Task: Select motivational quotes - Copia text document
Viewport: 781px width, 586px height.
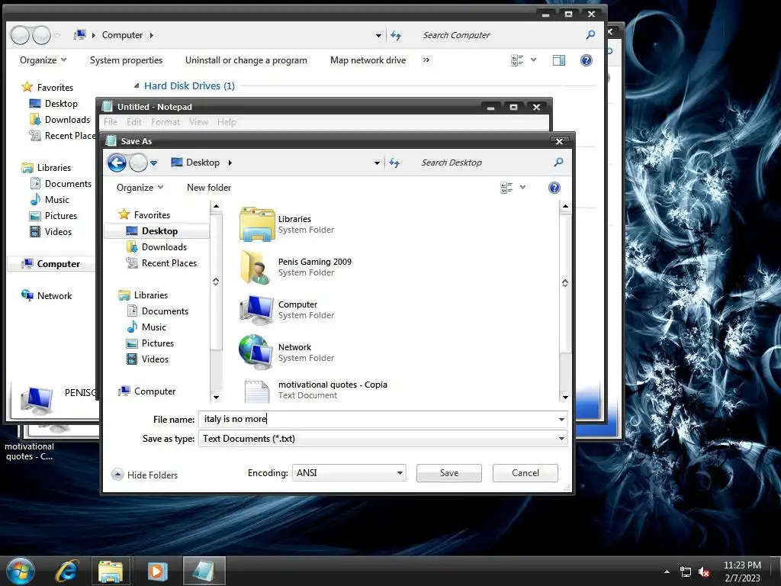Action: [333, 390]
